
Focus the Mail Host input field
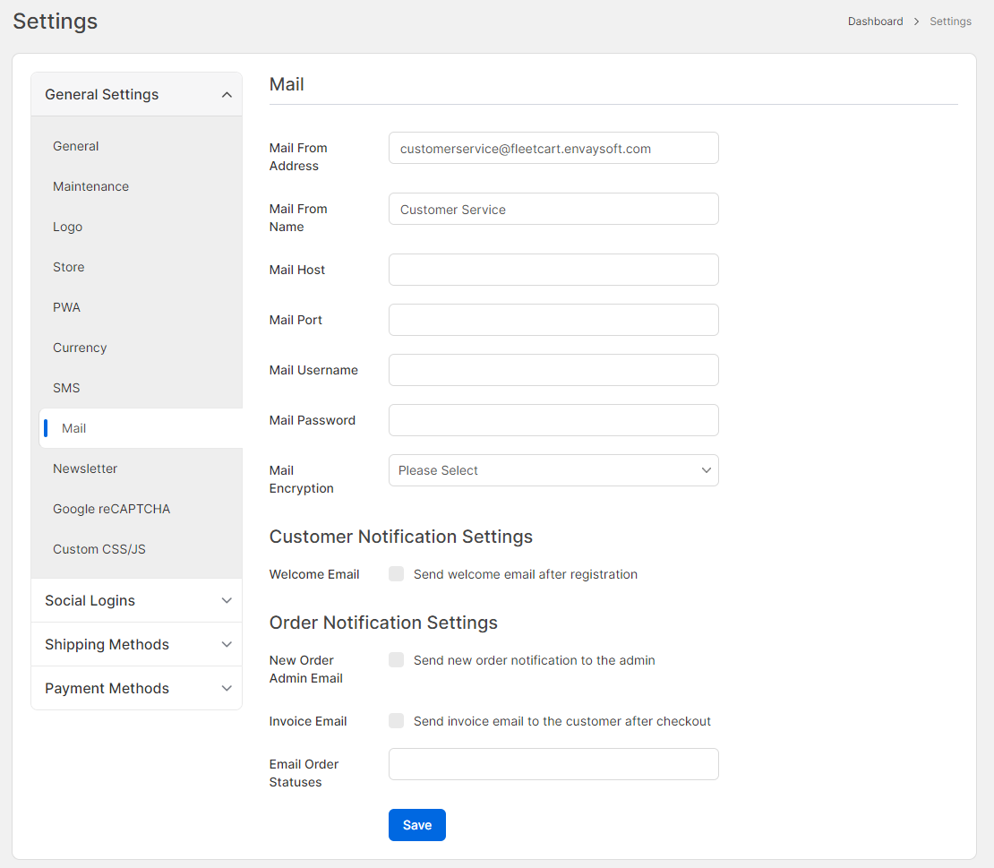pyautogui.click(x=553, y=270)
